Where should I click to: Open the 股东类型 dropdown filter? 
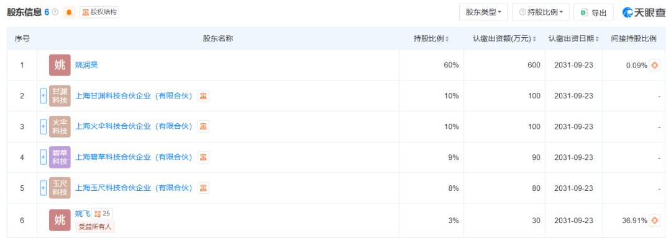coord(483,12)
